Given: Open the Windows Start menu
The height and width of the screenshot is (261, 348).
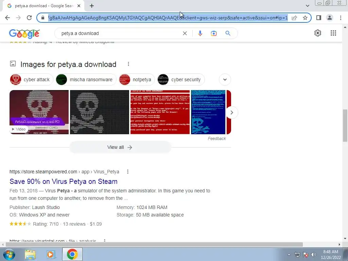Looking at the screenshot, I should point(9,254).
